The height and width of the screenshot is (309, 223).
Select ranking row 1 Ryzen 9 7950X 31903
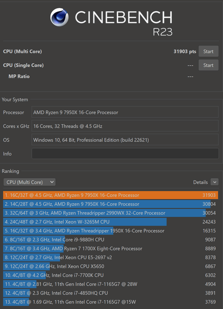(x=111, y=195)
